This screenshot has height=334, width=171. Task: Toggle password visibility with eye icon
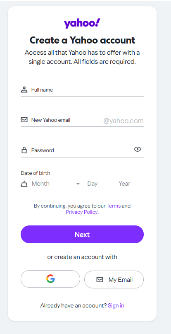(x=138, y=149)
